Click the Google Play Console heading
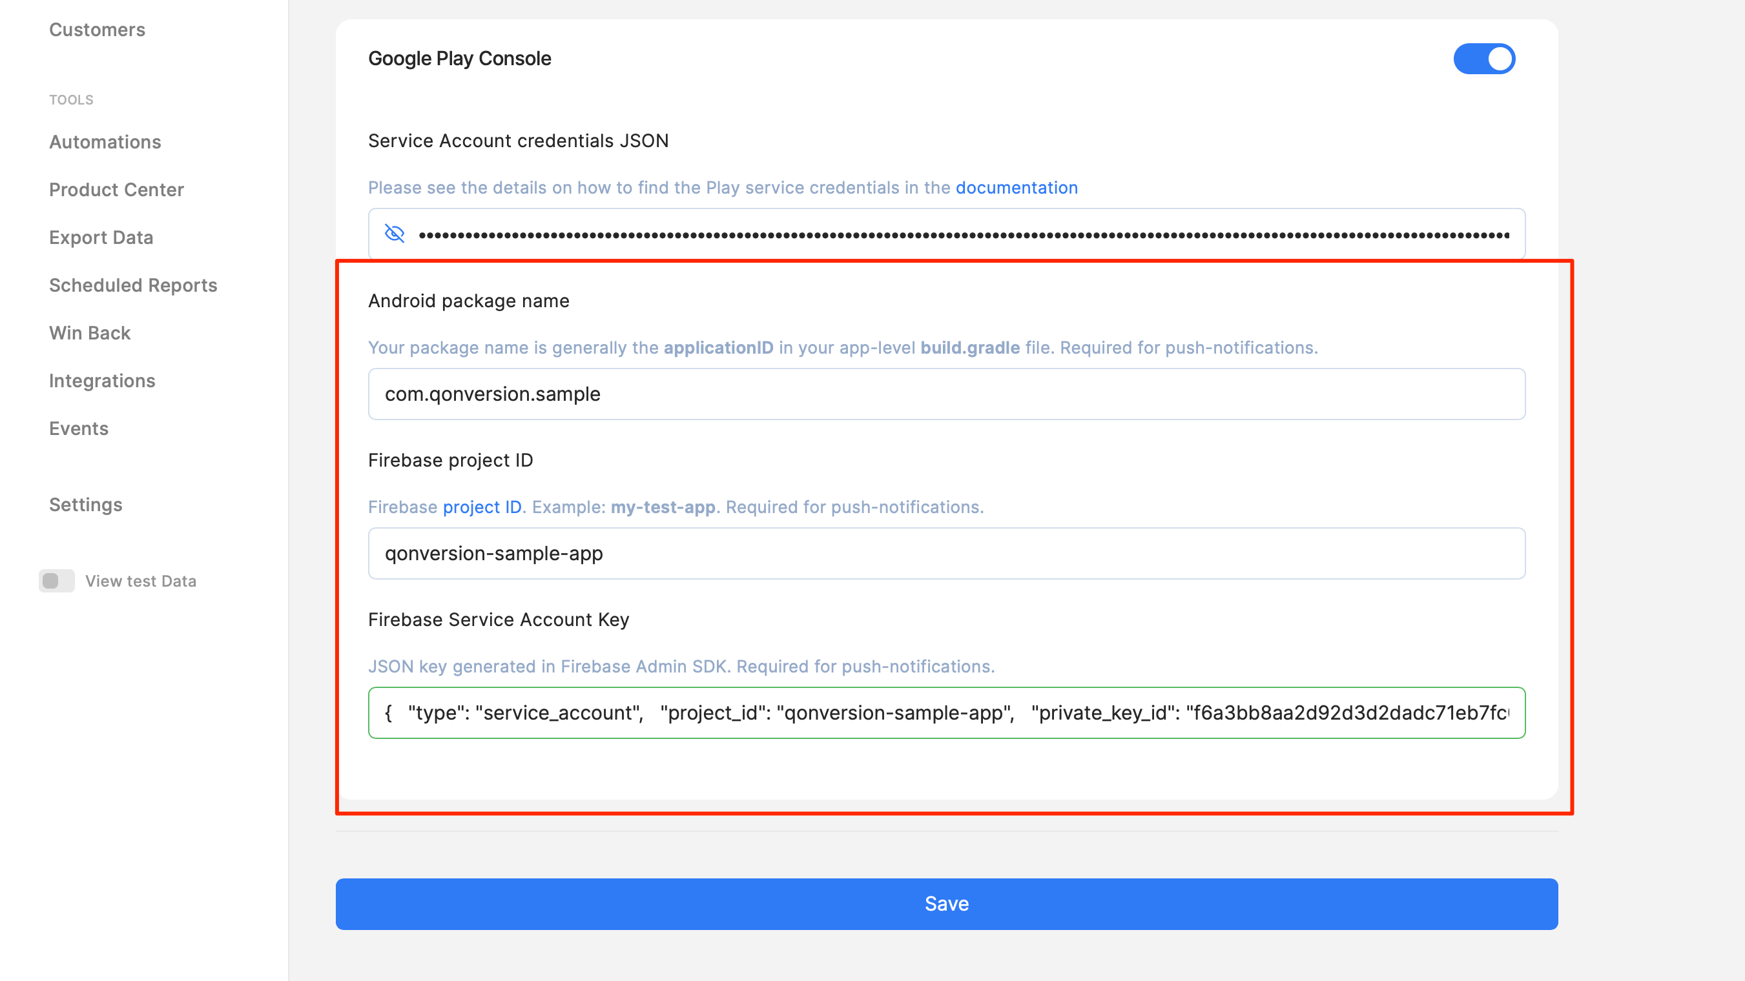This screenshot has height=981, width=1745. (x=459, y=59)
